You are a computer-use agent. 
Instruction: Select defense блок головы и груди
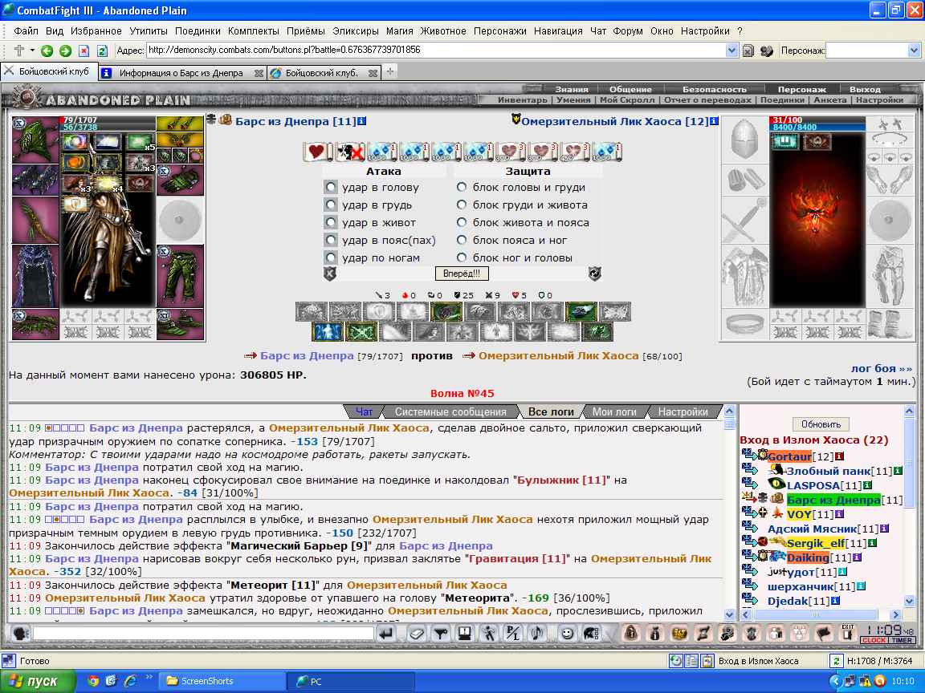tap(462, 188)
